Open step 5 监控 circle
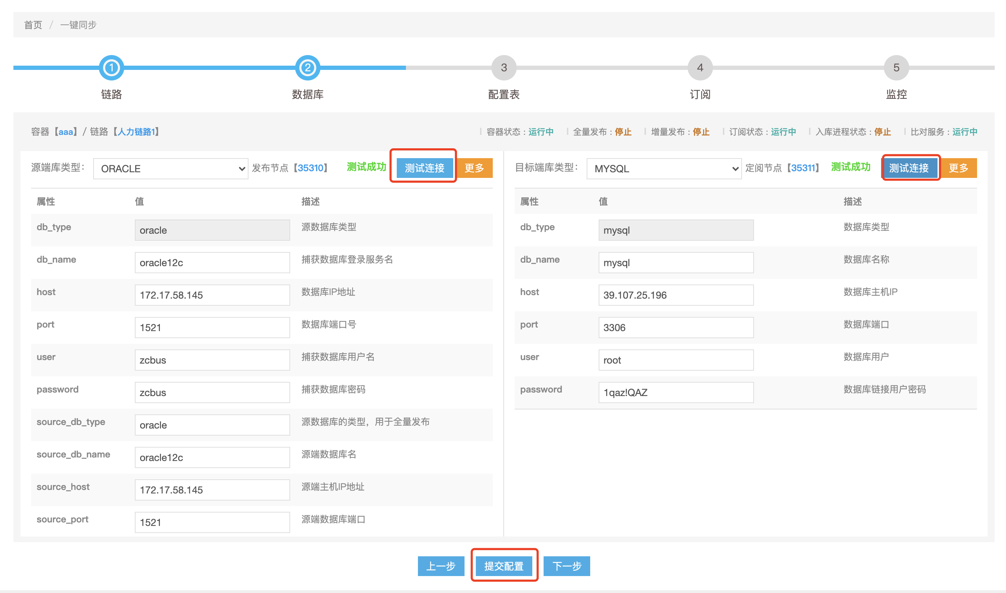1006x593 pixels. click(x=896, y=67)
